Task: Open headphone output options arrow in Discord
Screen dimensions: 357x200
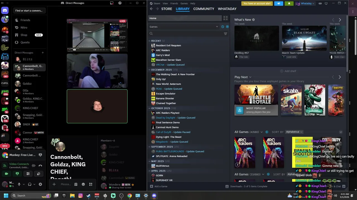Action: coord(34,184)
